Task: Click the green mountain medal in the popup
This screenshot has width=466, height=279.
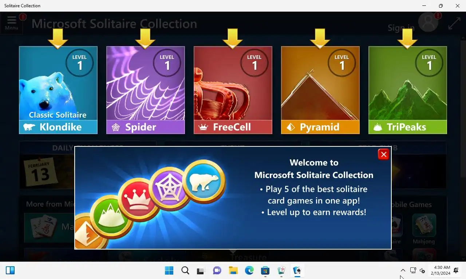Action: pyautogui.click(x=112, y=217)
